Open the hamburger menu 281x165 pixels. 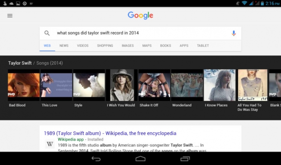tap(10, 16)
